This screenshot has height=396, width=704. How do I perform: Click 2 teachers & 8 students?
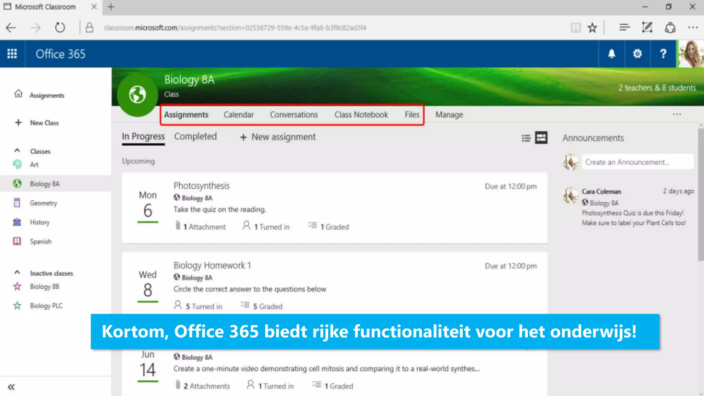657,88
